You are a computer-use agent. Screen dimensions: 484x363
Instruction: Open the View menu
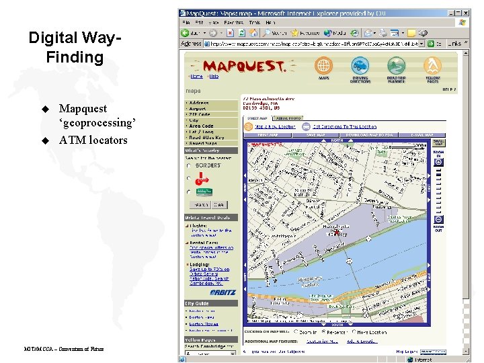tap(214, 23)
